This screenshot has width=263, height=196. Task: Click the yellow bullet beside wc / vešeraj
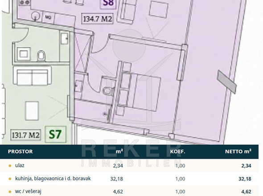tap(10, 192)
